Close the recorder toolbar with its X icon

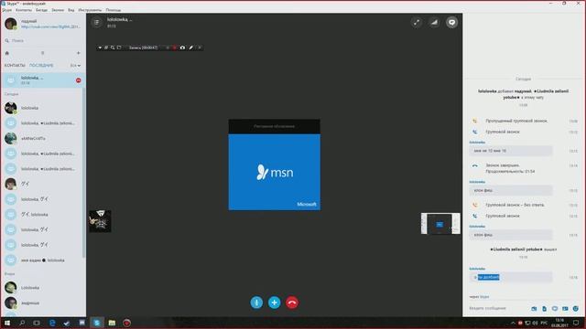coord(200,48)
